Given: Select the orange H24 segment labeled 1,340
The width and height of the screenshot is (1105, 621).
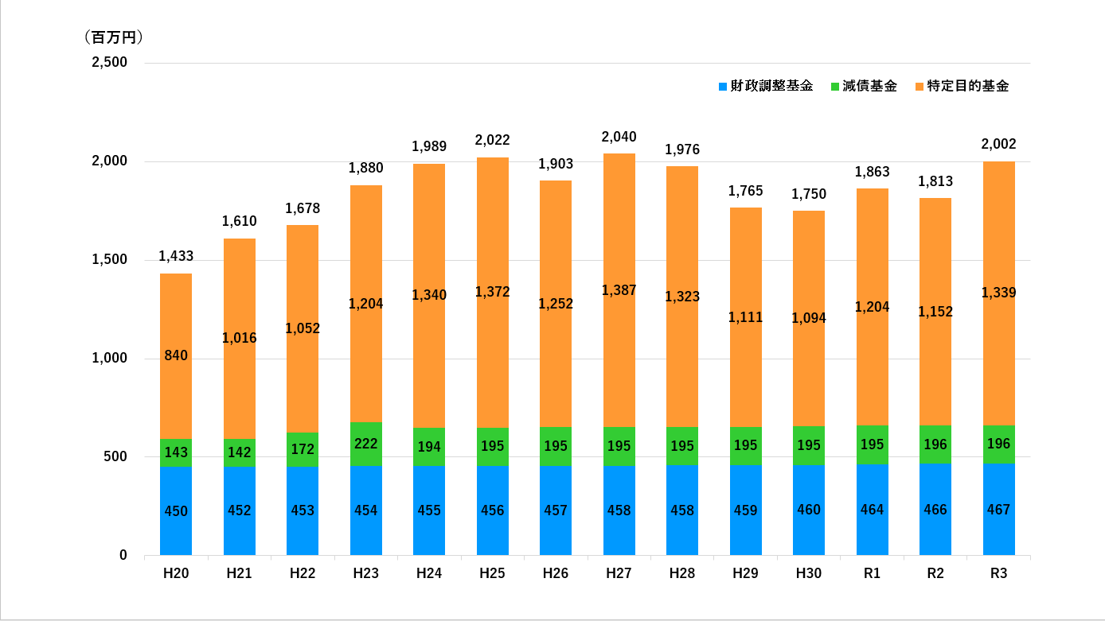Looking at the screenshot, I should tap(429, 296).
